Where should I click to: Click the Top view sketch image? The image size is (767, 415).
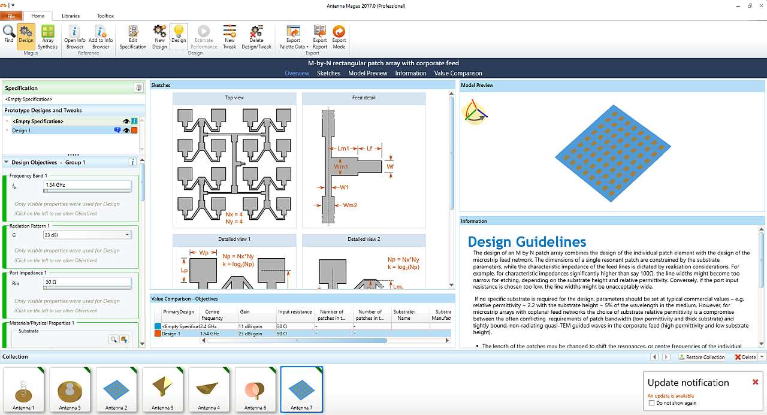coord(234,165)
